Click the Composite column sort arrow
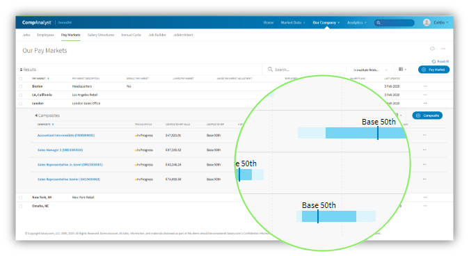The width and height of the screenshot is (469, 256). pos(53,125)
